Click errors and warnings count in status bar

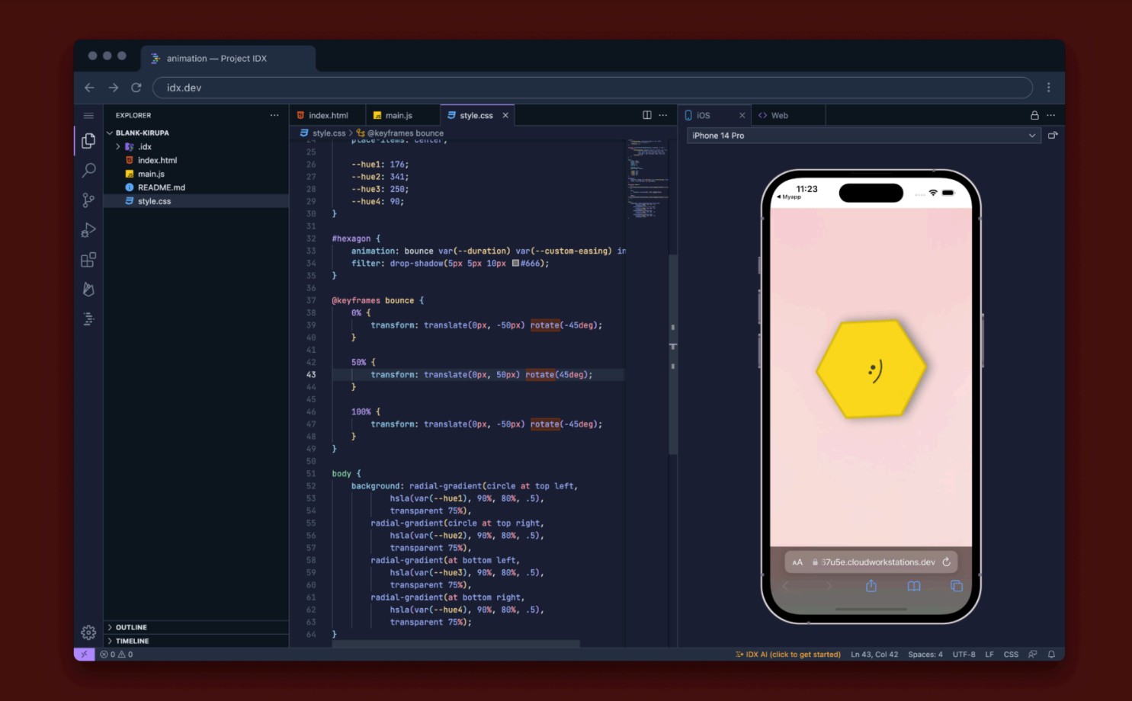(x=117, y=654)
